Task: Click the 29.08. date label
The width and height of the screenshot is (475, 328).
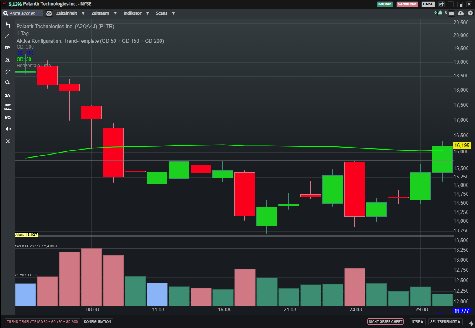Action: [422, 310]
